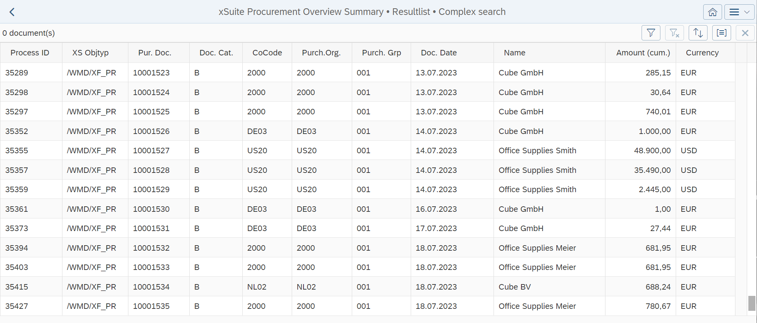Click amount 1.000,00 cell
Image resolution: width=757 pixels, height=323 pixels.
[640, 131]
